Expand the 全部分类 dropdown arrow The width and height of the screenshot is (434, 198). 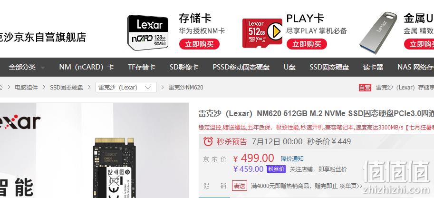43,68
